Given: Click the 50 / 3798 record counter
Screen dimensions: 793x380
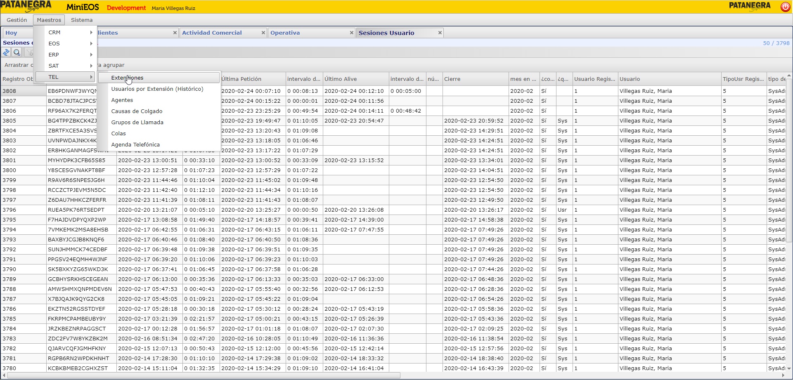Looking at the screenshot, I should [776, 43].
